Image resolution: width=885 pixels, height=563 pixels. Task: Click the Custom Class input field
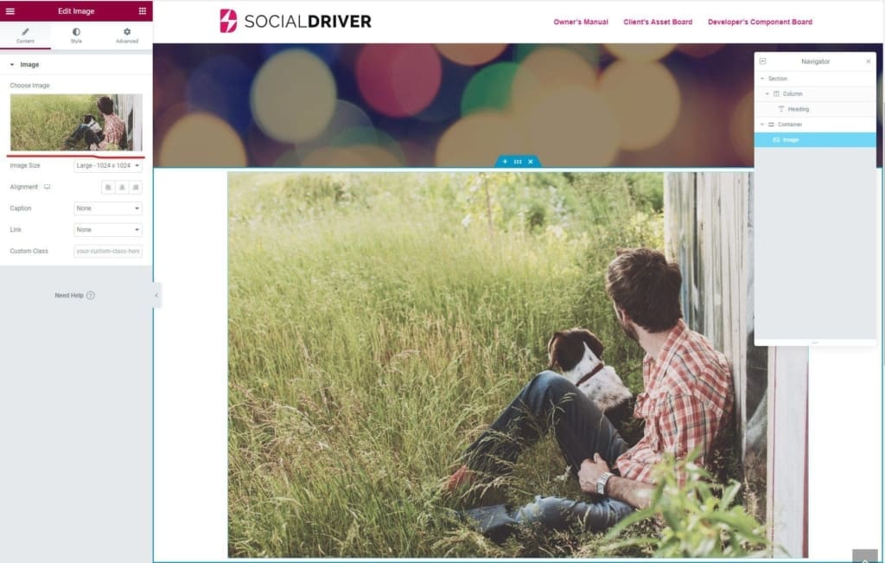coord(108,252)
